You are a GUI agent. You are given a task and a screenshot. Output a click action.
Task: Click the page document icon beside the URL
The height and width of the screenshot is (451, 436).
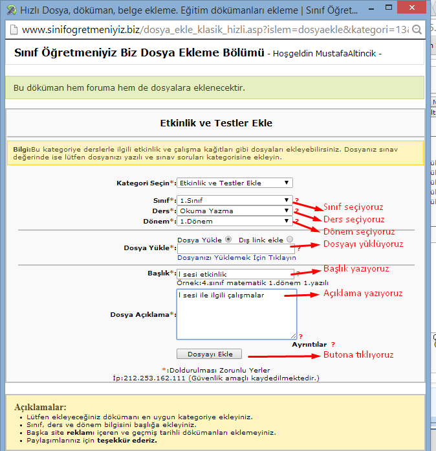tap(12, 30)
